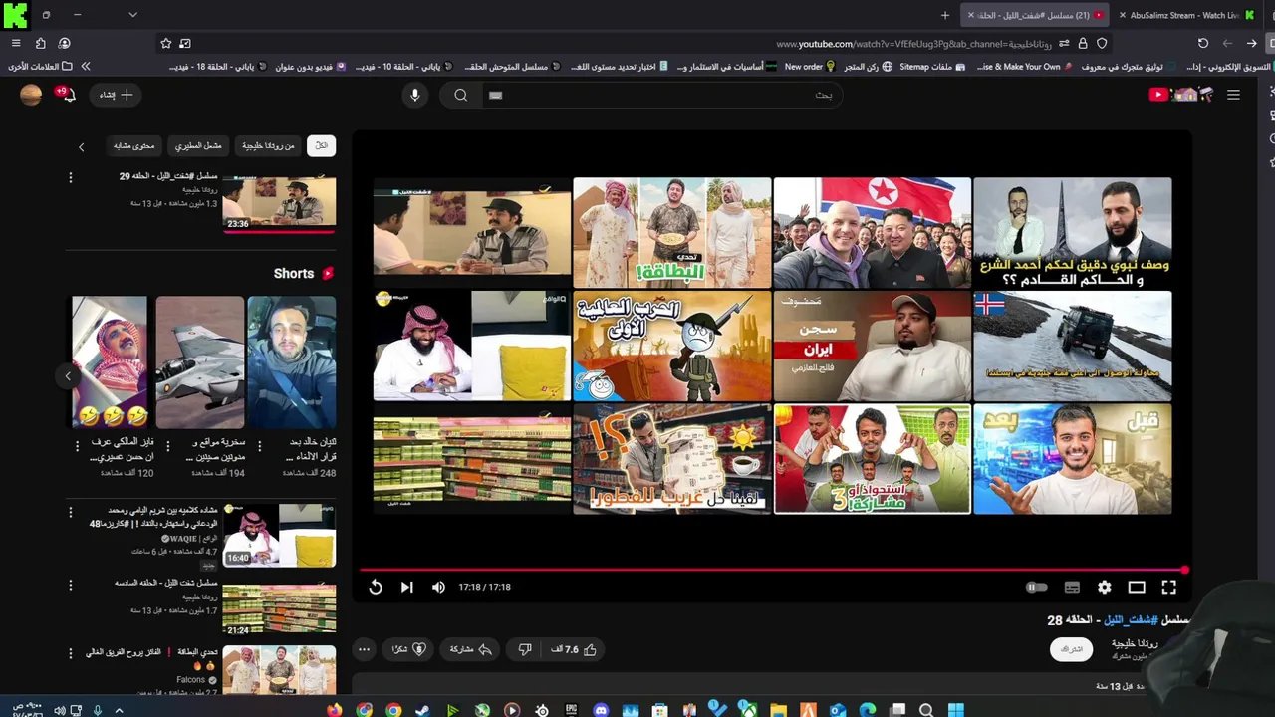
Task: Click the YouTube URL address bar
Action: coord(633,44)
